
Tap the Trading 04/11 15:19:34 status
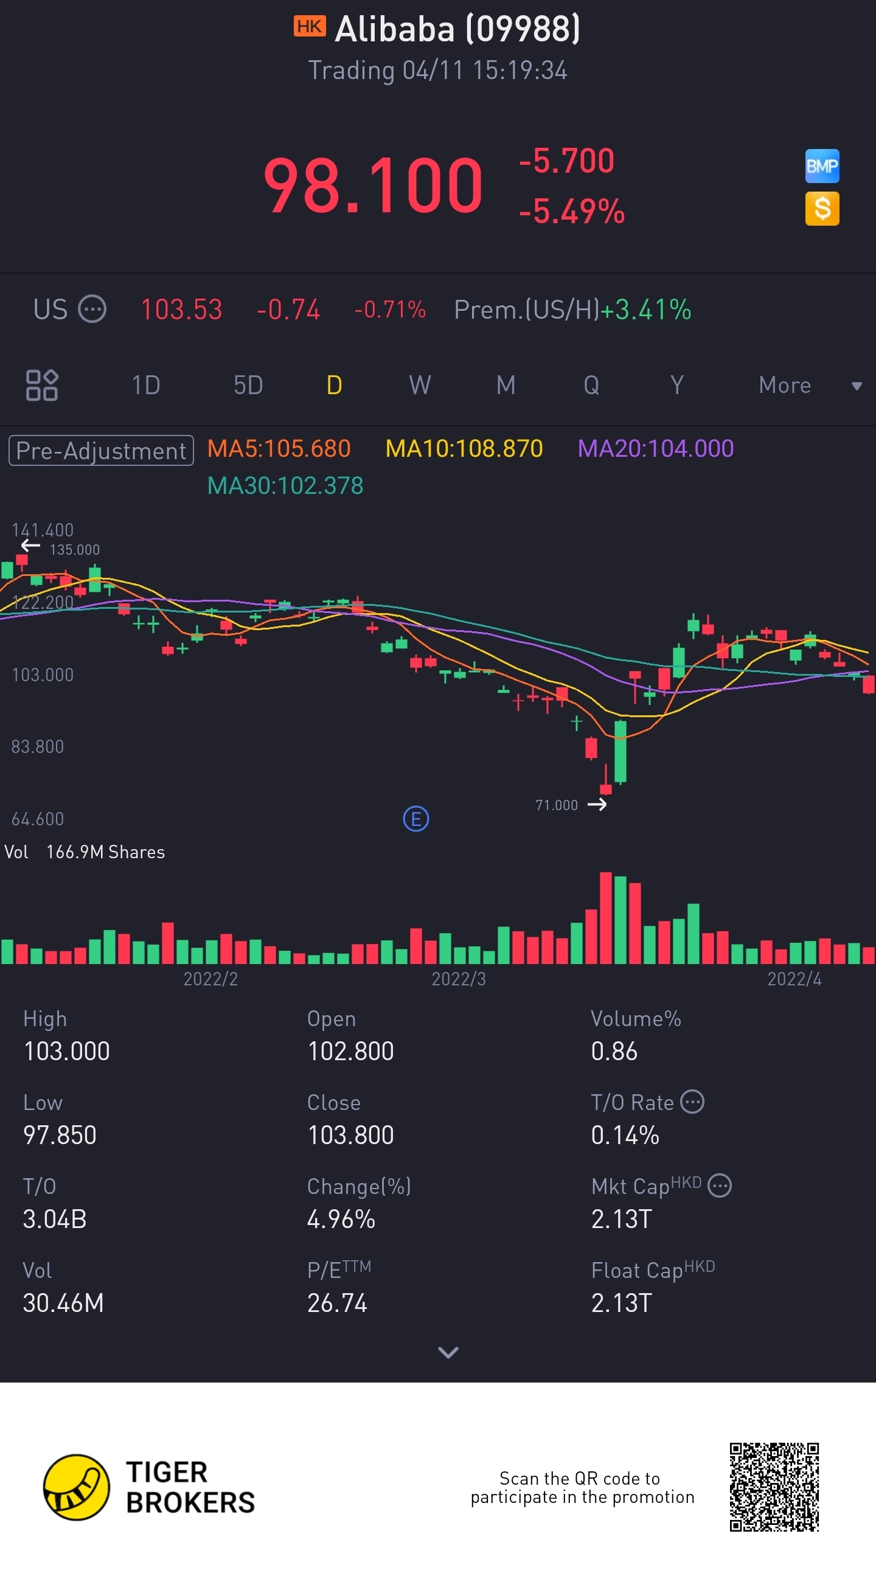(438, 70)
